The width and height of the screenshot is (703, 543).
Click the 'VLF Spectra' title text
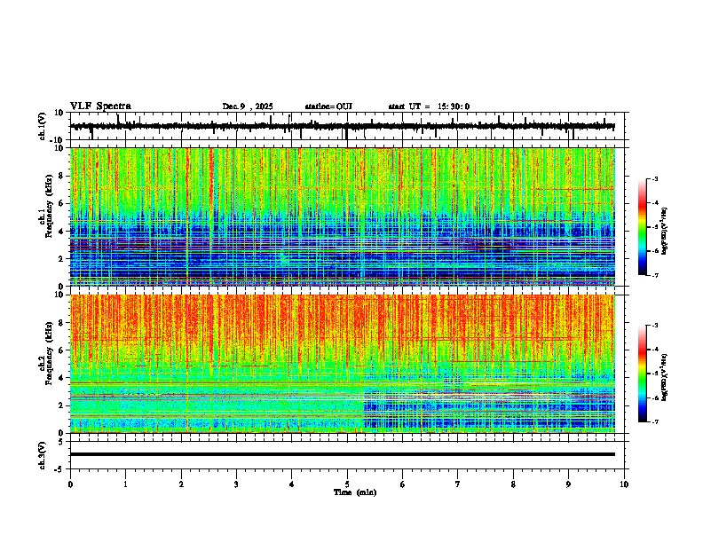pyautogui.click(x=100, y=106)
